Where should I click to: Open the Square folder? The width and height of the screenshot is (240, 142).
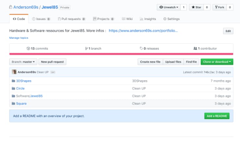(21, 103)
